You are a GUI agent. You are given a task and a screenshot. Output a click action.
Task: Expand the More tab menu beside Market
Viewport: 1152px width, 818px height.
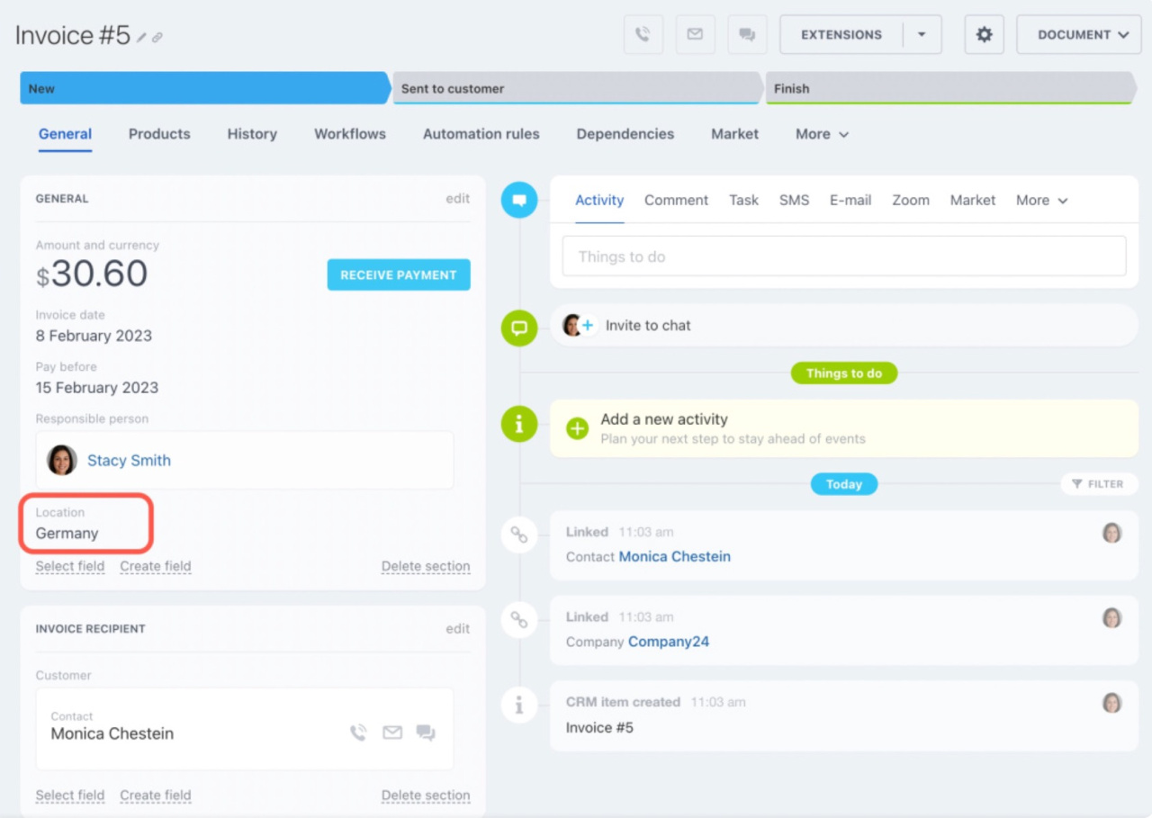pyautogui.click(x=822, y=134)
